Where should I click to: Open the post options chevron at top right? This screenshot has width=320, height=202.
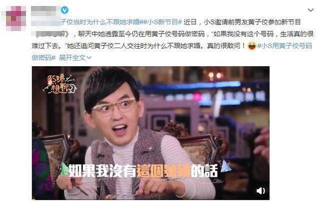[310, 10]
